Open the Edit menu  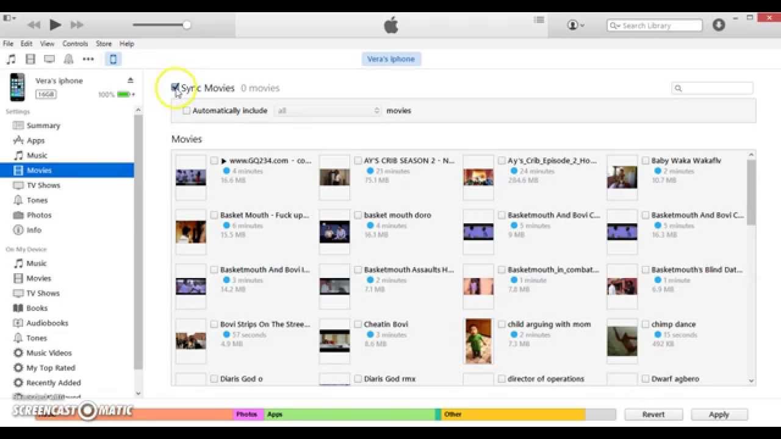coord(26,44)
